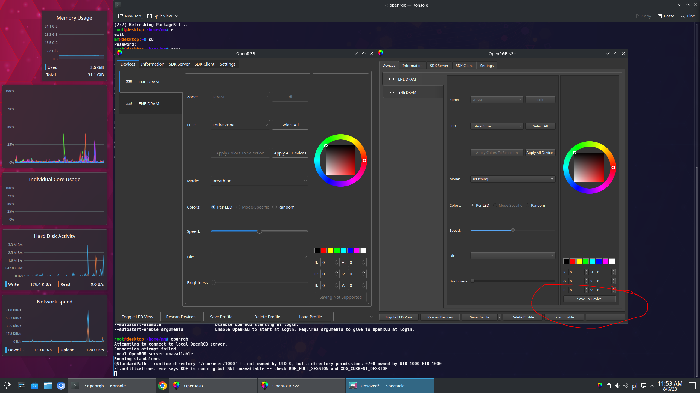Open the network tray icon
The height and width of the screenshot is (393, 700).
click(x=644, y=386)
